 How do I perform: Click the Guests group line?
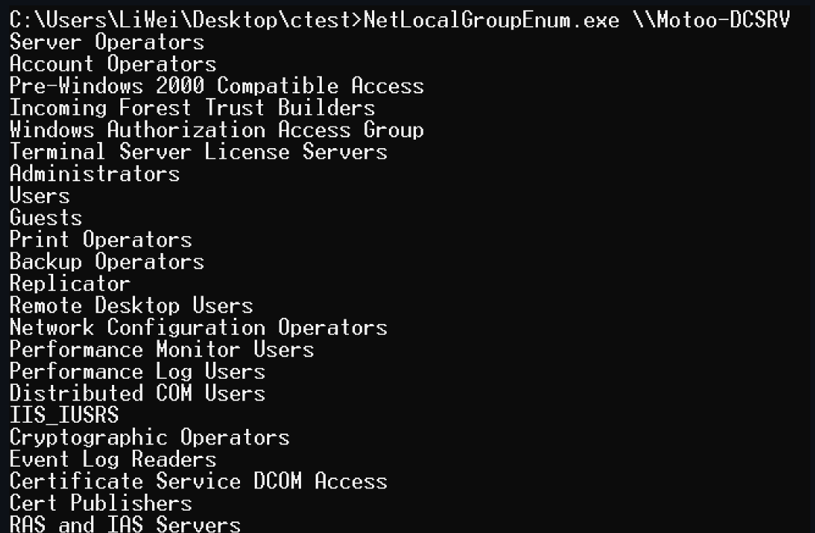click(46, 218)
